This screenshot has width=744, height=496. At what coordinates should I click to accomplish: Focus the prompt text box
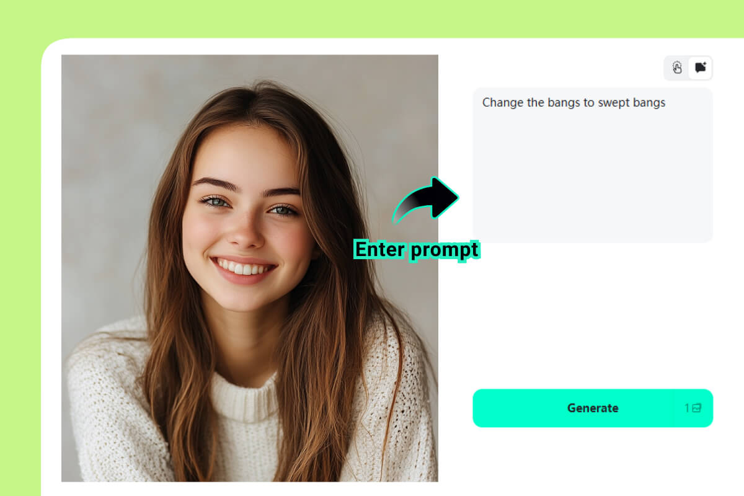(593, 165)
